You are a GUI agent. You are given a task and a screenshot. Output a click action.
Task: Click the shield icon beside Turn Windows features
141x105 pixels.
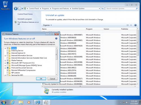point(16,22)
